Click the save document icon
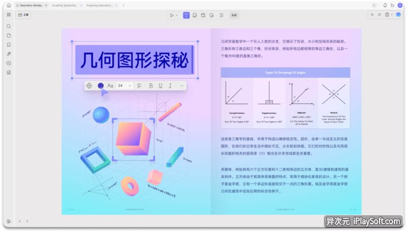Viewport: 407px width, 232px height. pyautogui.click(x=387, y=15)
